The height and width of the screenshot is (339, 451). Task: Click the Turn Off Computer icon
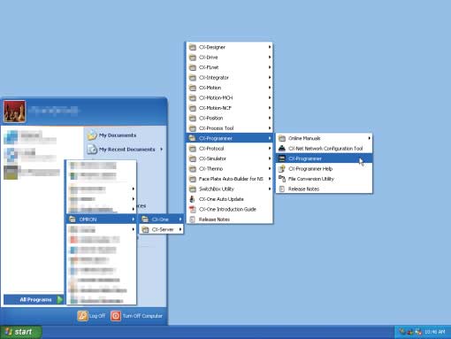pyautogui.click(x=116, y=316)
